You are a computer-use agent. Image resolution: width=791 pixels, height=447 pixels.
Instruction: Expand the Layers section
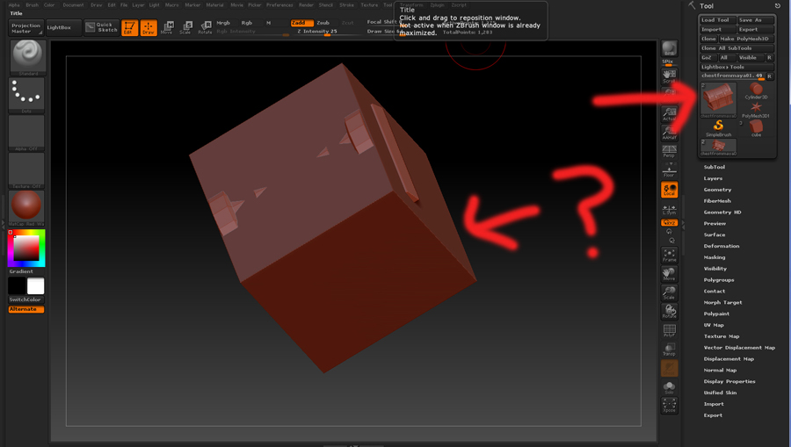click(x=713, y=178)
